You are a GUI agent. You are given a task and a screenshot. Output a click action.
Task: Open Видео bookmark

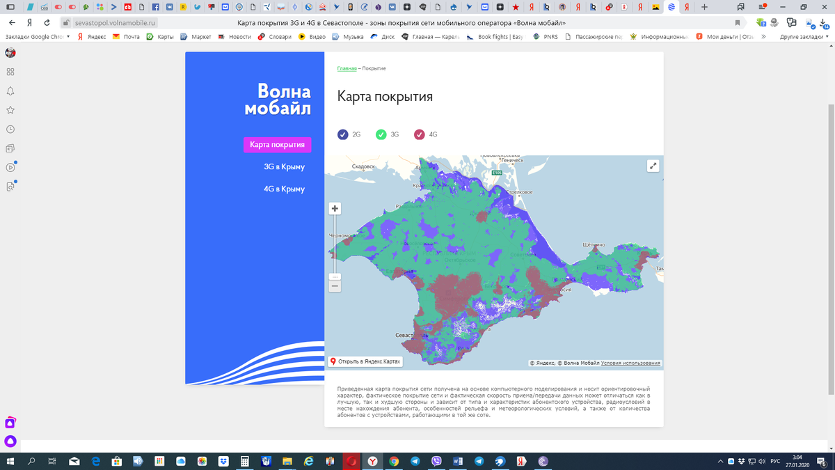(311, 36)
